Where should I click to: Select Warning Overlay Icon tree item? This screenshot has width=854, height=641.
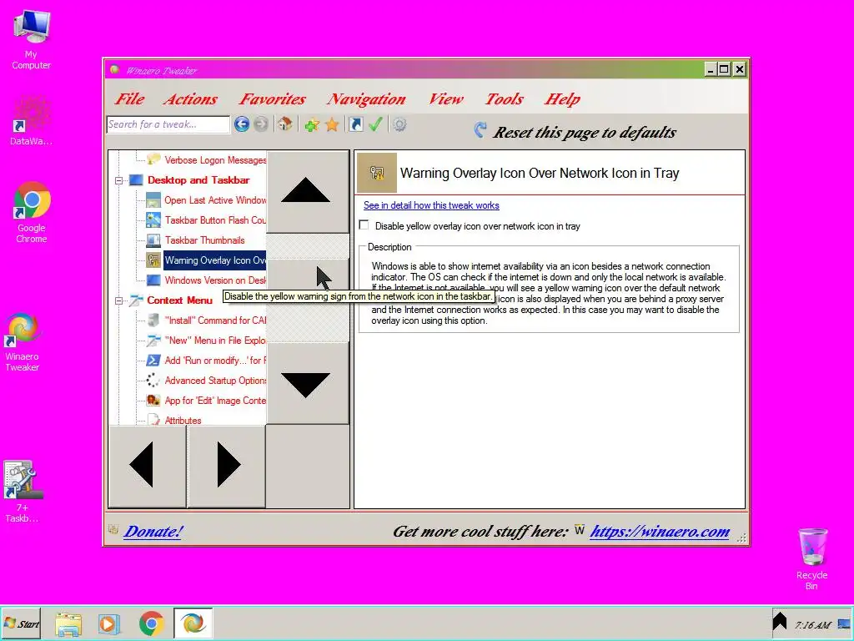(x=215, y=260)
